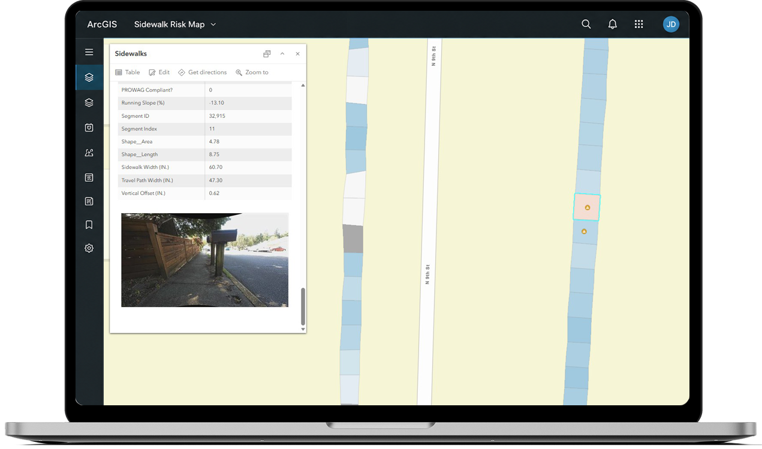Screen dimensions: 762x449
Task: Click the highlighted active Layers sidebar icon
Action: coord(89,77)
